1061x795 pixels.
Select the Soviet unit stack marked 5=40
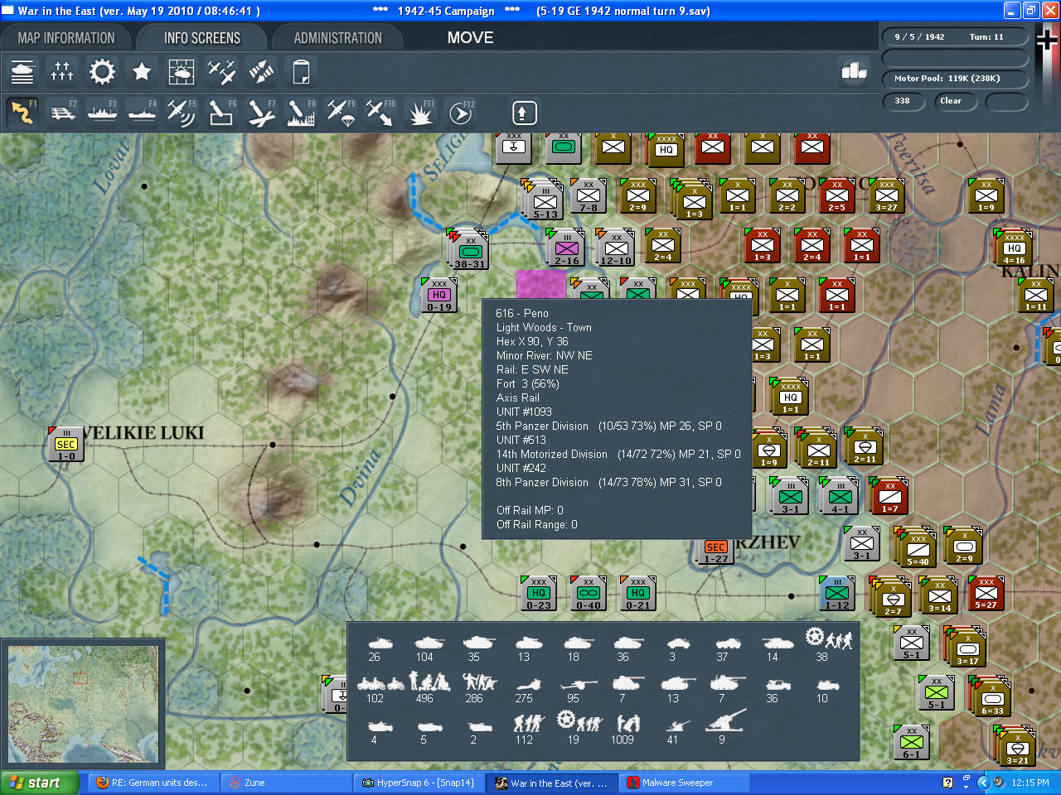(917, 547)
